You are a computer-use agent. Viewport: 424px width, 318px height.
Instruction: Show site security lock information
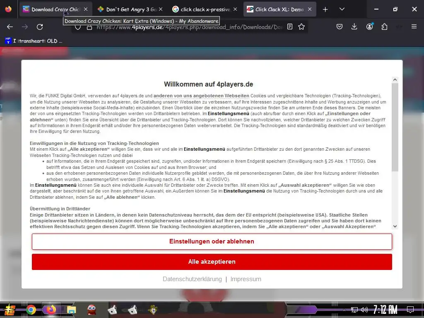[x=89, y=27]
